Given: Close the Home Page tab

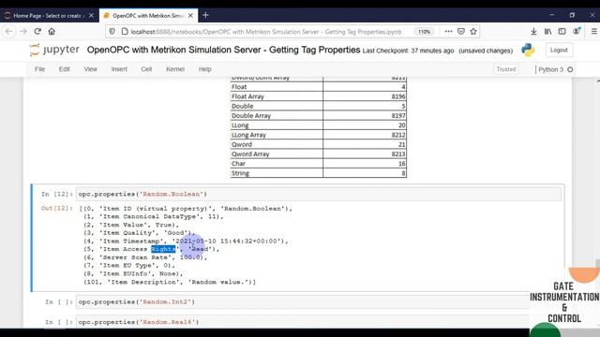Looking at the screenshot, I should pyautogui.click(x=91, y=16).
